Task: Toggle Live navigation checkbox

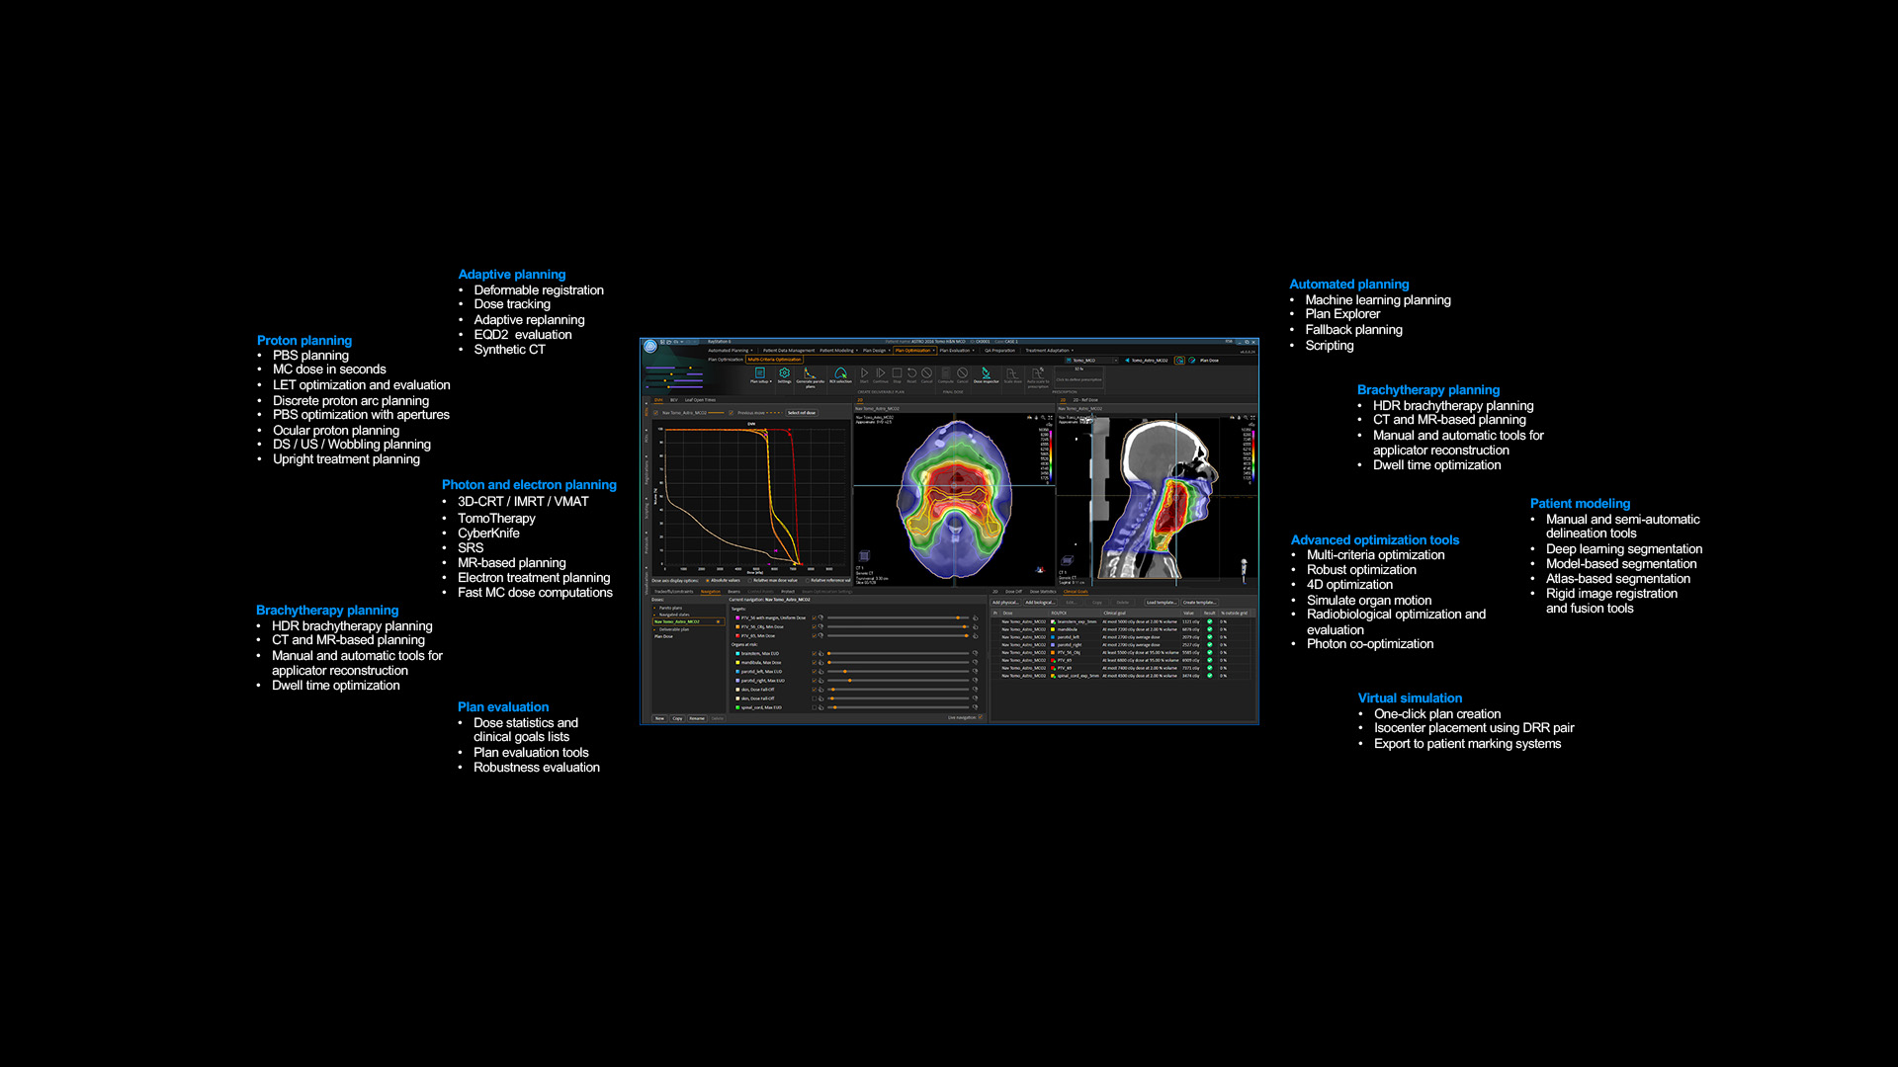Action: [980, 717]
